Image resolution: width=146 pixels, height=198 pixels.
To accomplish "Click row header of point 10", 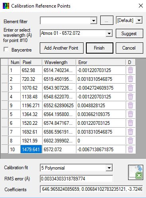I will 4,149.
